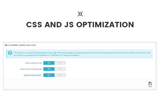The width and height of the screenshot is (160, 105).
Task: Click the crossed tools icon above the heading
Action: pos(80,14)
